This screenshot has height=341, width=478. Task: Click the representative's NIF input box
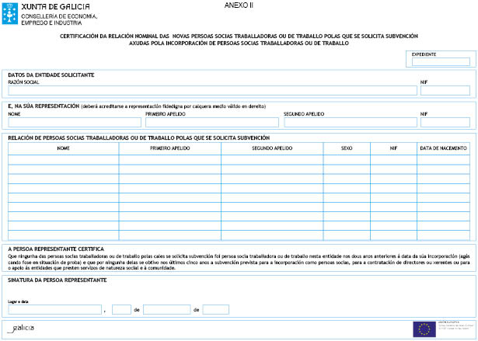coord(445,123)
